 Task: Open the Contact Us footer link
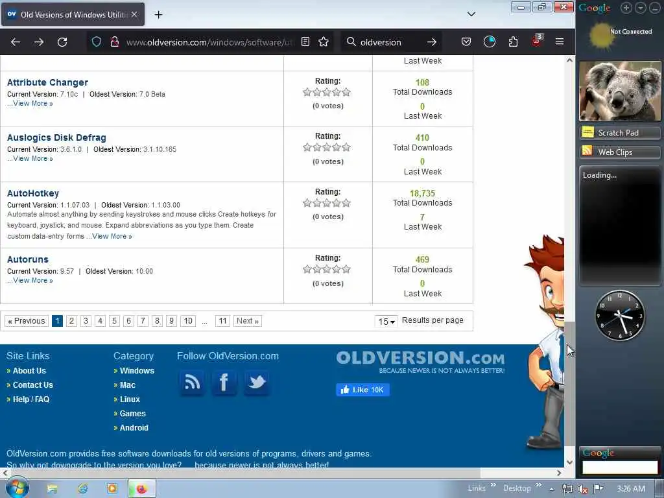[32, 385]
